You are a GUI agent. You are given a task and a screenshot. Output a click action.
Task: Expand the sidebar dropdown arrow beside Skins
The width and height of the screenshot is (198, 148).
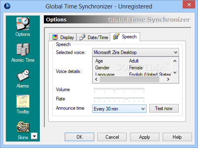pos(34,136)
